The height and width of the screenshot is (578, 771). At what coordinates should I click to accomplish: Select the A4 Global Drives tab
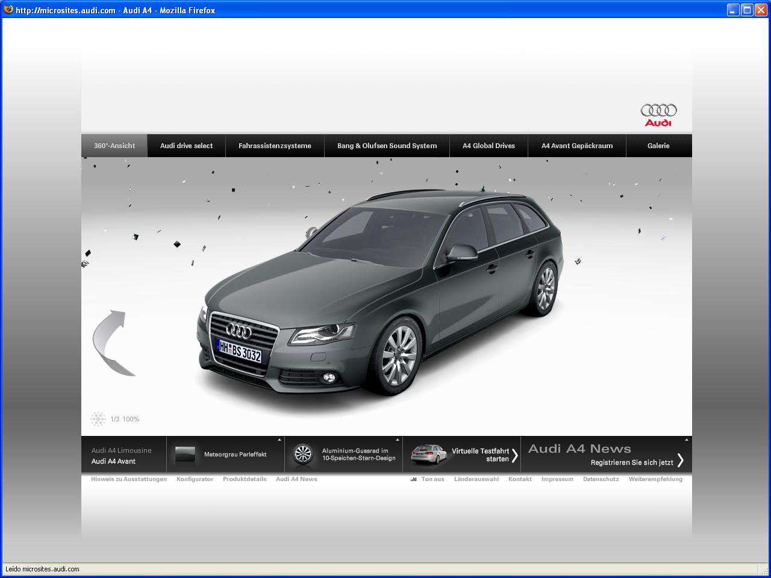pos(489,146)
